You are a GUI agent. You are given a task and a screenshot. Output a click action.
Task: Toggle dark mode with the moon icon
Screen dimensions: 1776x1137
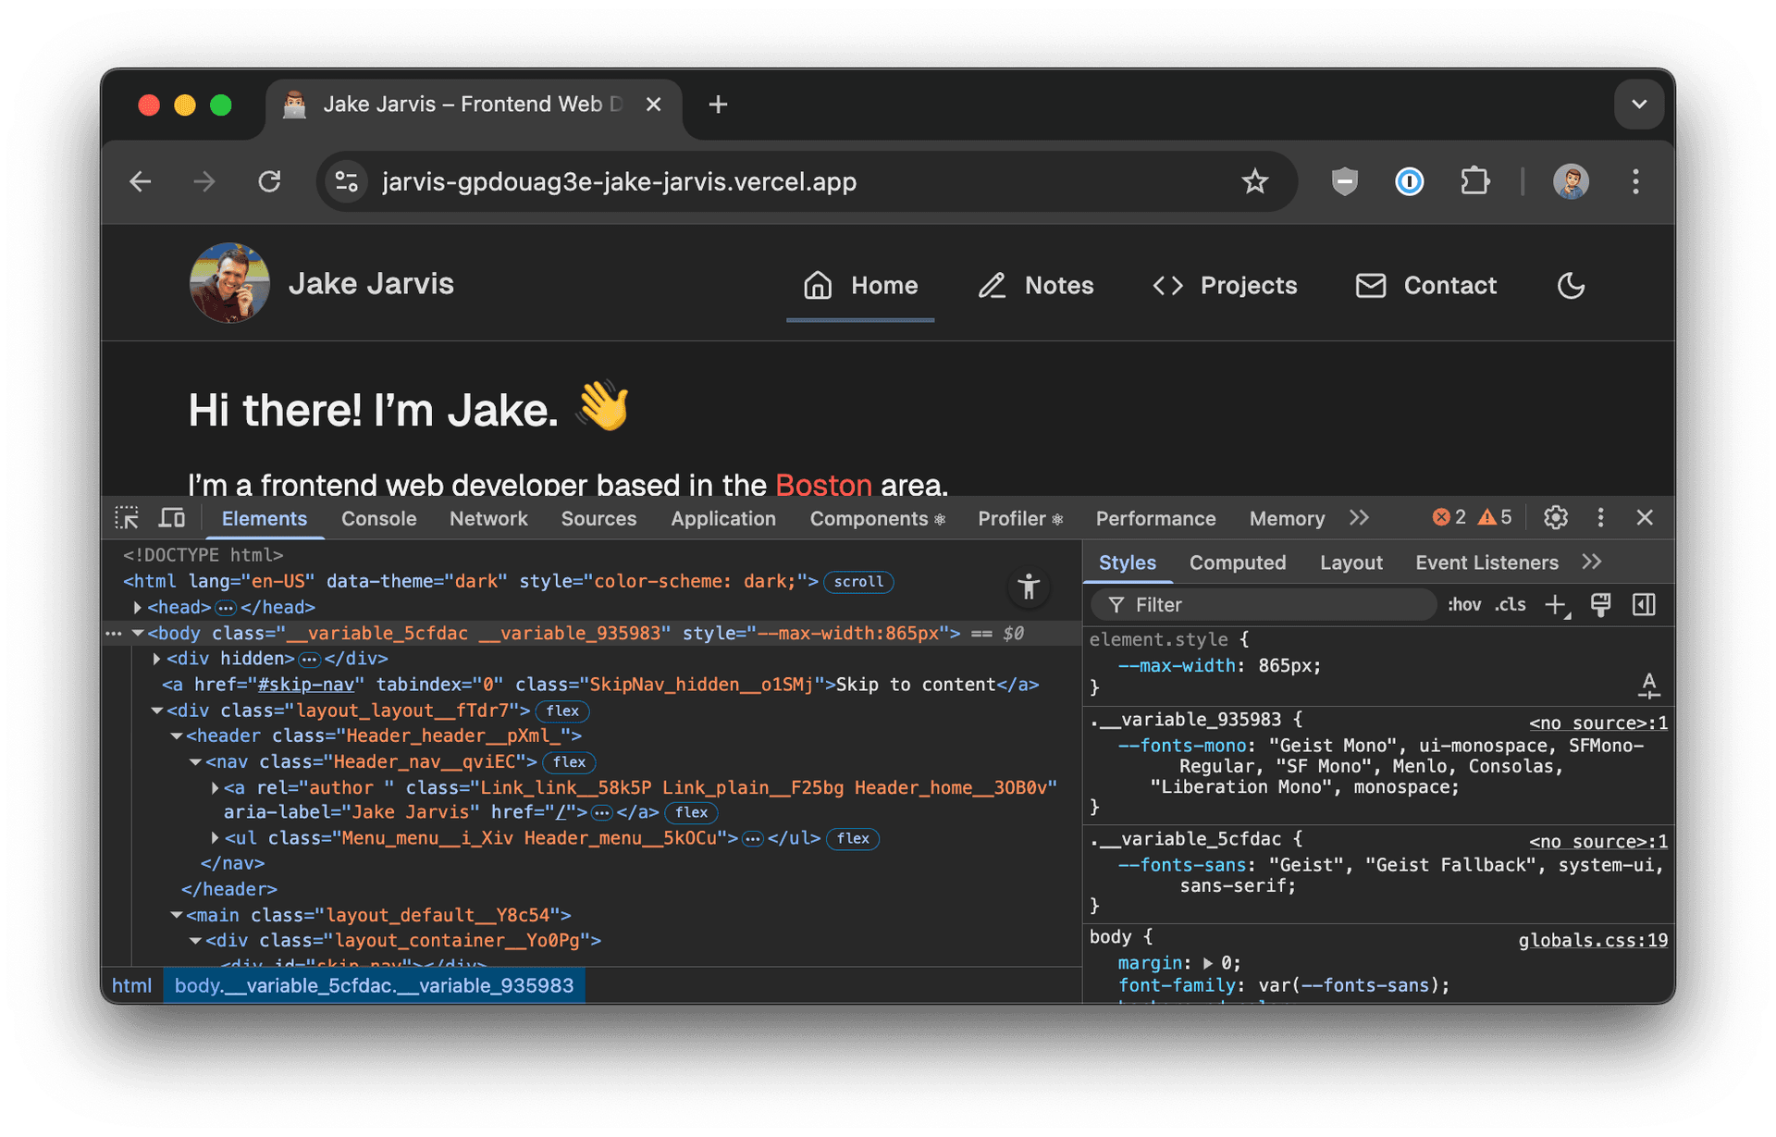pyautogui.click(x=1570, y=285)
